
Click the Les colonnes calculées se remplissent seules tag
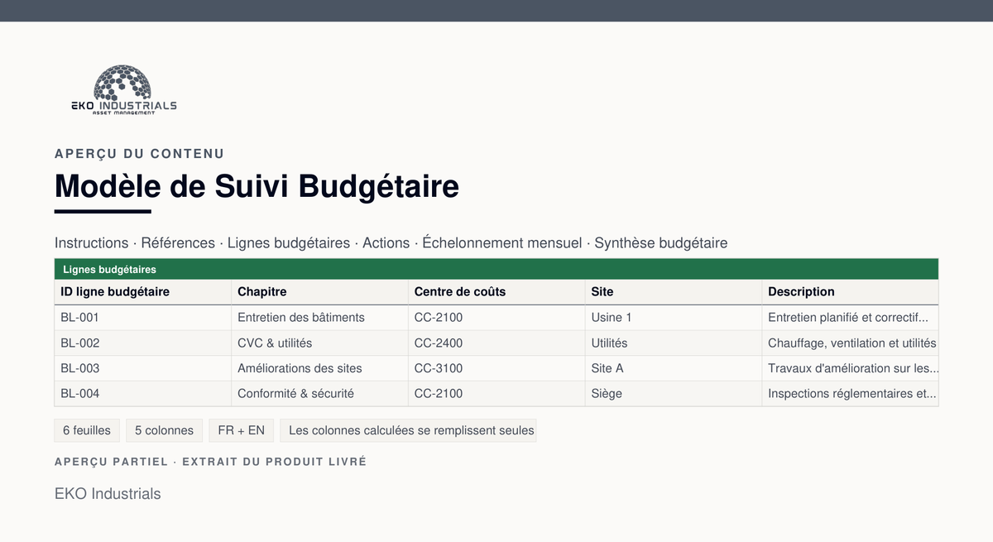(408, 430)
